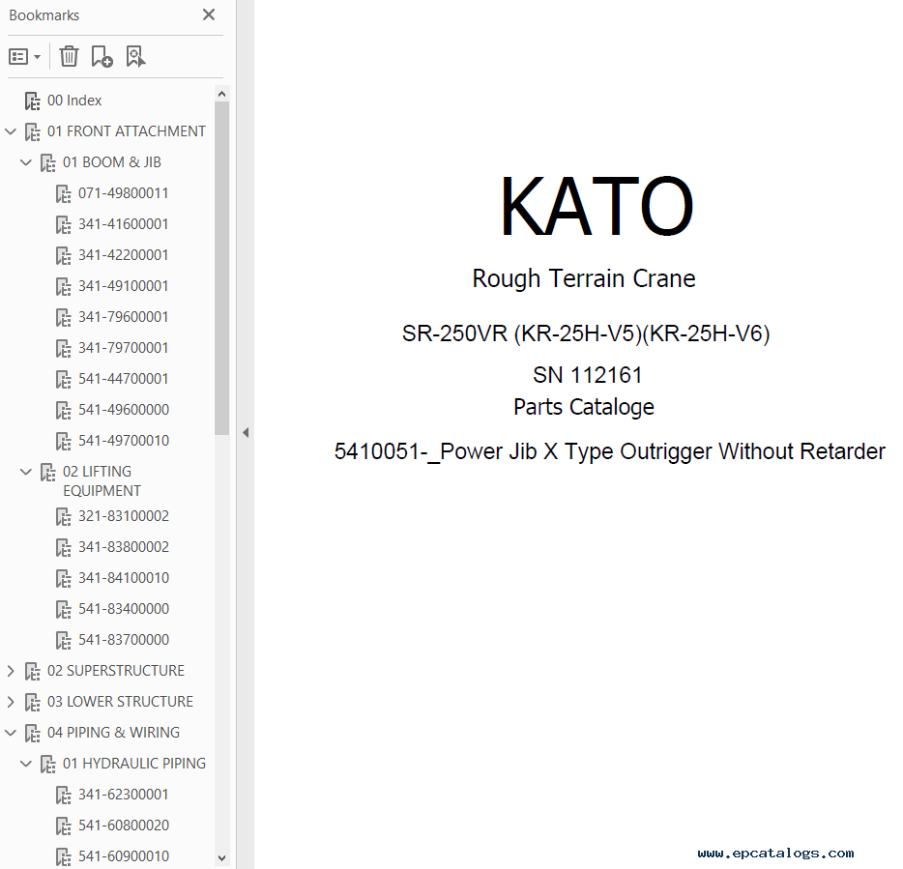Viewport: 903px width, 869px height.
Task: Click the icon beside bookmark 541-83400000
Action: [x=64, y=609]
